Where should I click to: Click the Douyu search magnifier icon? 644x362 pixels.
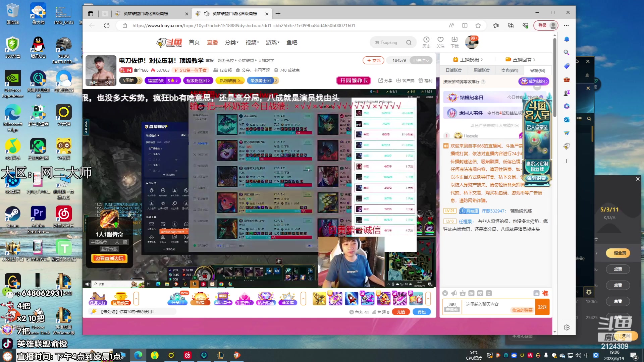409,42
